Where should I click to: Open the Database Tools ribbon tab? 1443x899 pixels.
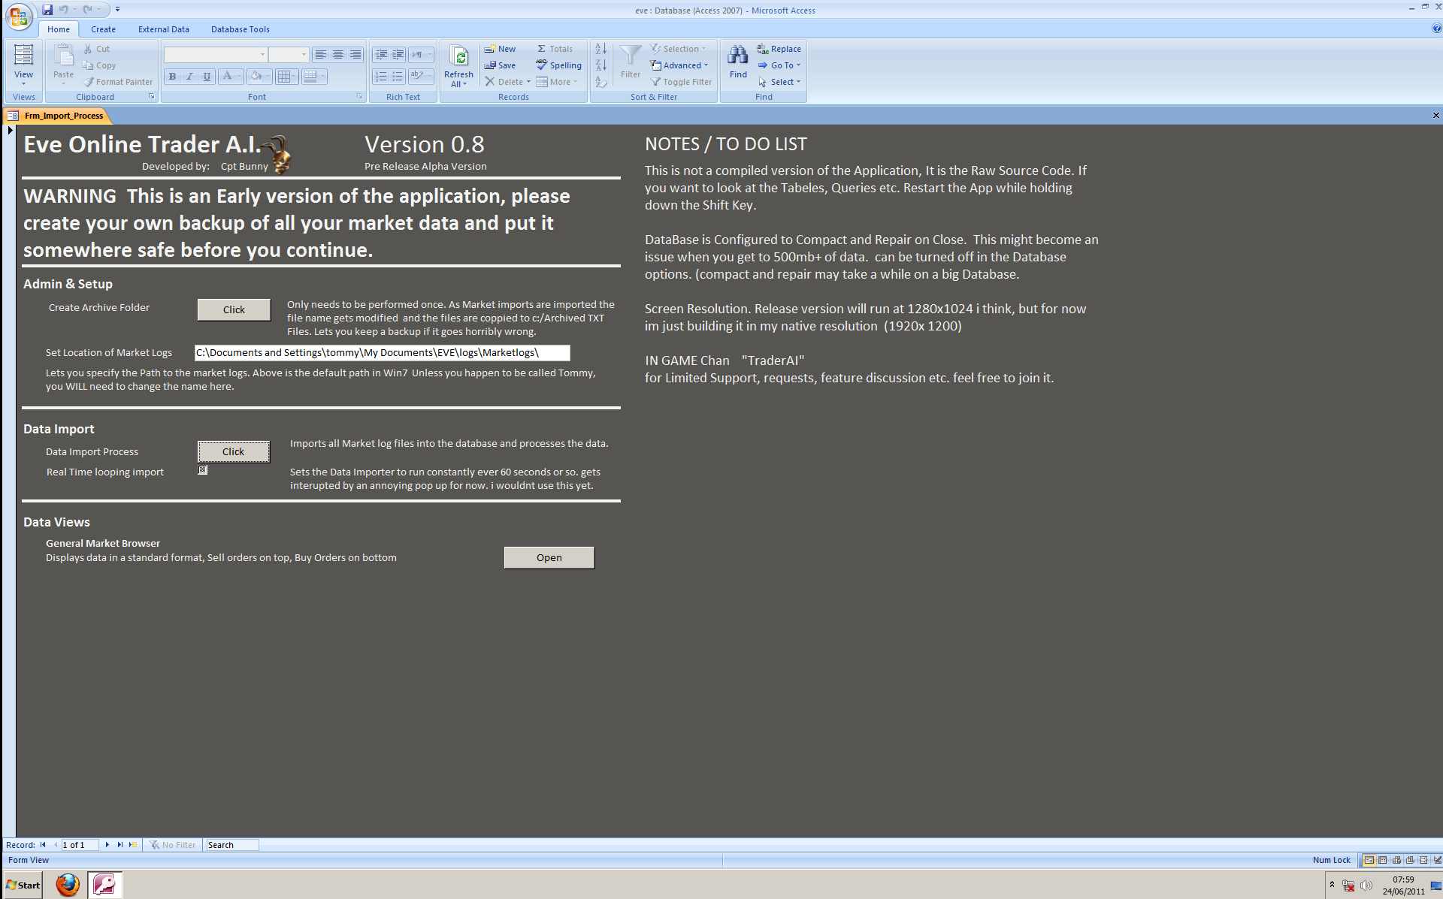[x=240, y=29]
